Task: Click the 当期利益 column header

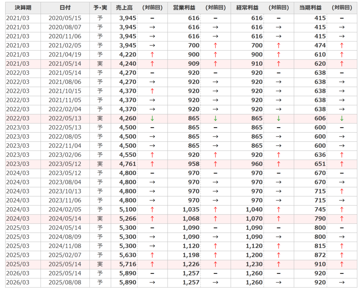Action: coord(310,8)
